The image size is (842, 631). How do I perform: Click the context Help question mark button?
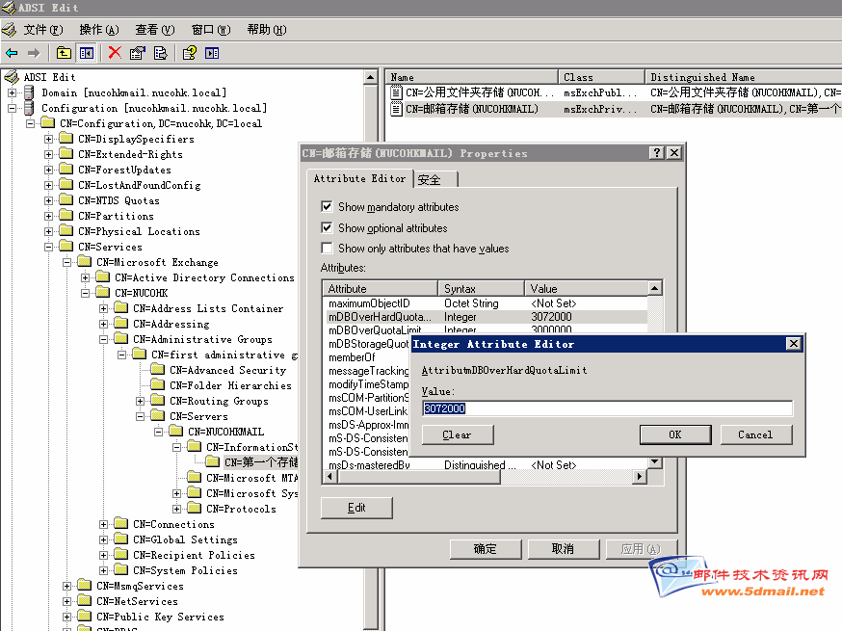[x=656, y=153]
